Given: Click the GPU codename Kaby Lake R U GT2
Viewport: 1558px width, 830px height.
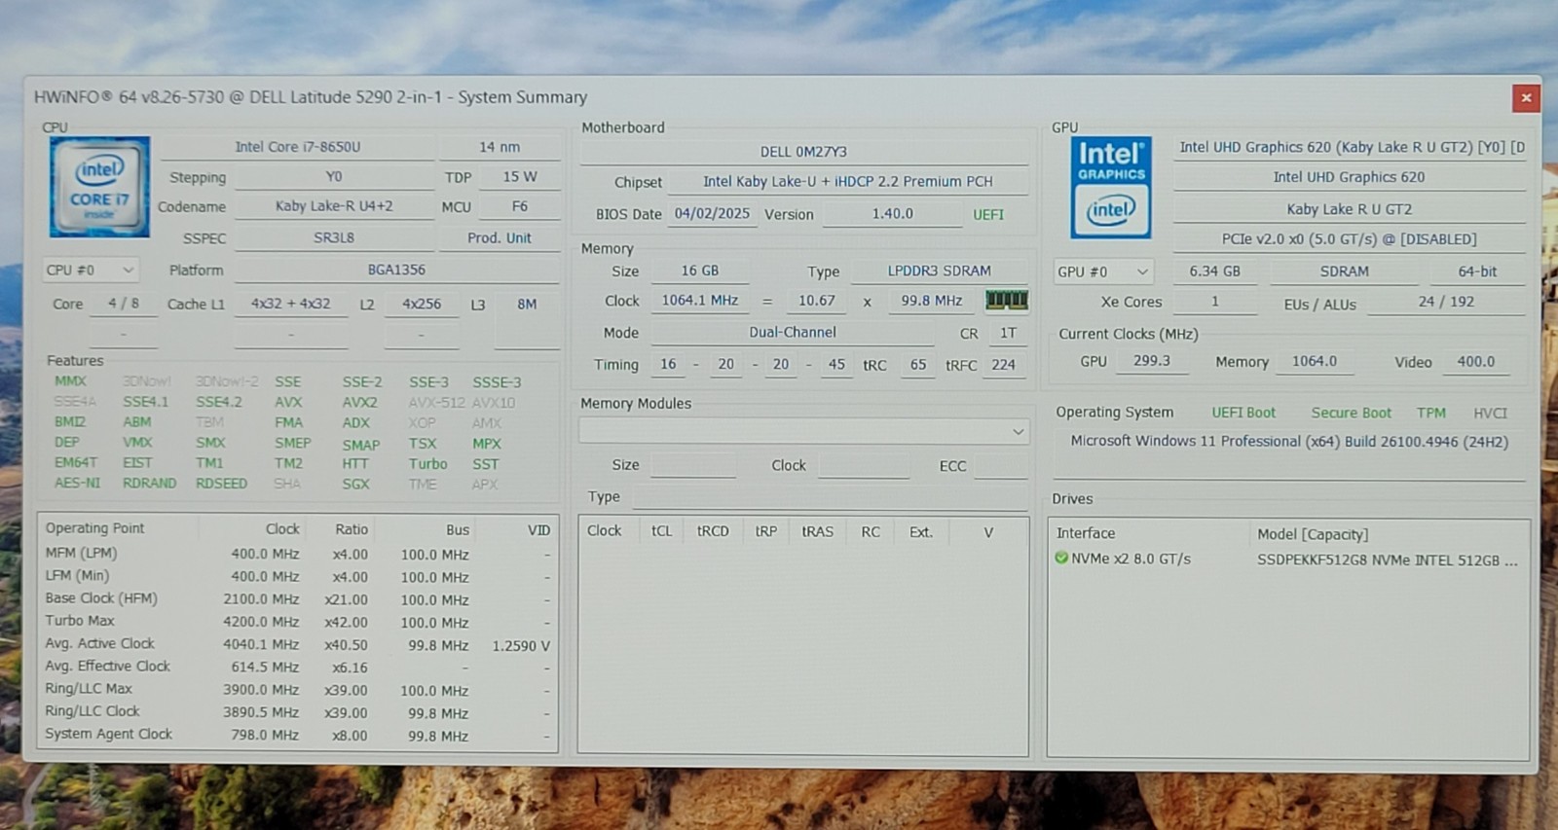Looking at the screenshot, I should 1350,209.
